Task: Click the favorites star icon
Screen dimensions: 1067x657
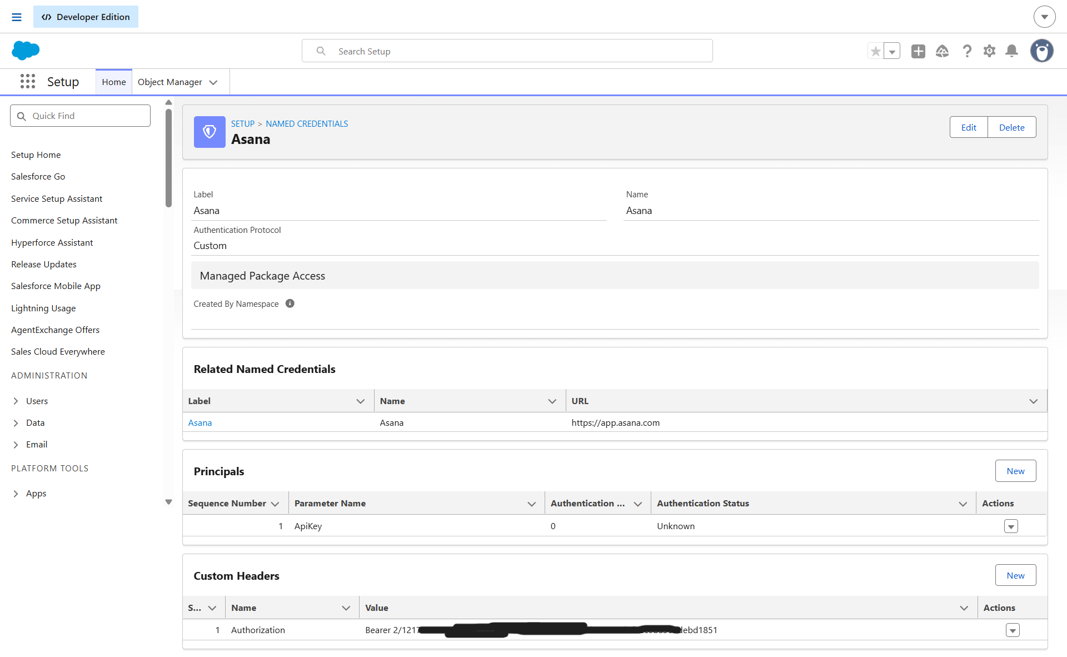Action: 875,51
